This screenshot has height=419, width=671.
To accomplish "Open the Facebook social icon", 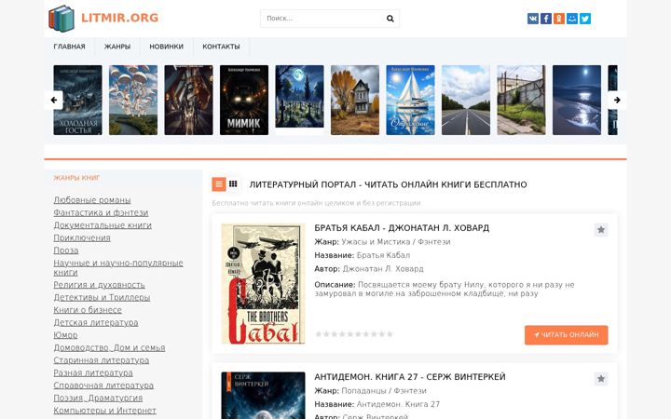I will [x=545, y=19].
